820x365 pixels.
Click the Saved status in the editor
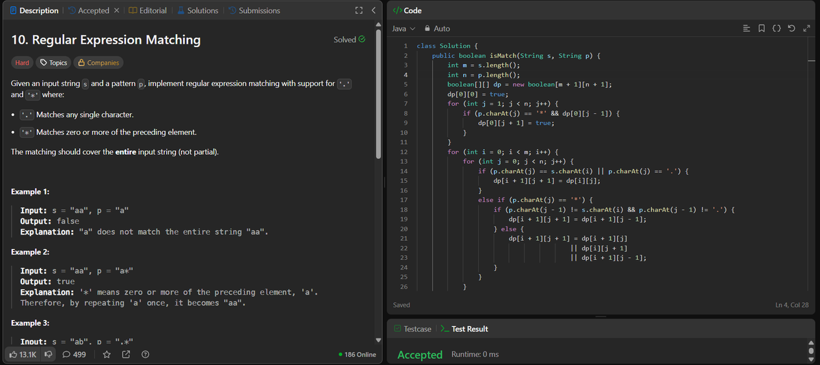401,305
